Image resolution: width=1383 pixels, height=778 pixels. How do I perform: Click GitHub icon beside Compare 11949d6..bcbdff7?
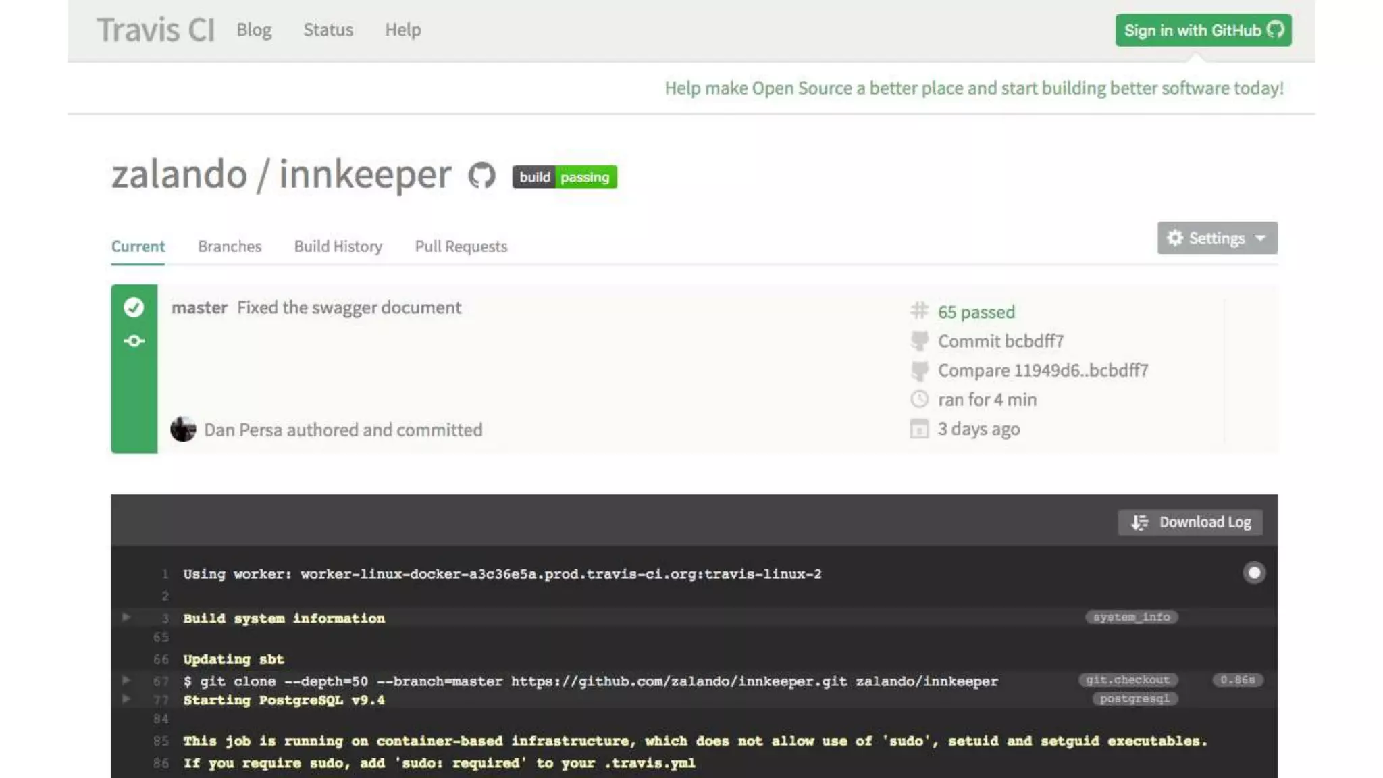click(919, 370)
